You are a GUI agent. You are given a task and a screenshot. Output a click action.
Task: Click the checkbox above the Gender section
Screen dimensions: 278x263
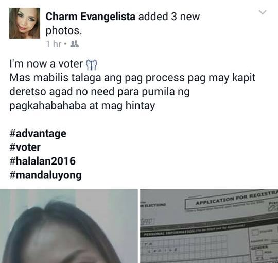point(255,232)
